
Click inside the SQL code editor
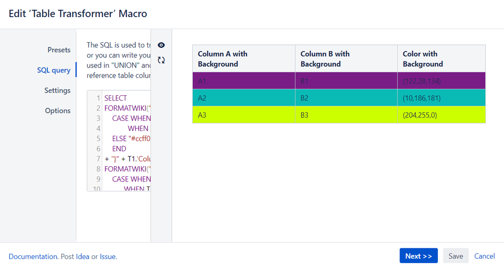point(126,141)
